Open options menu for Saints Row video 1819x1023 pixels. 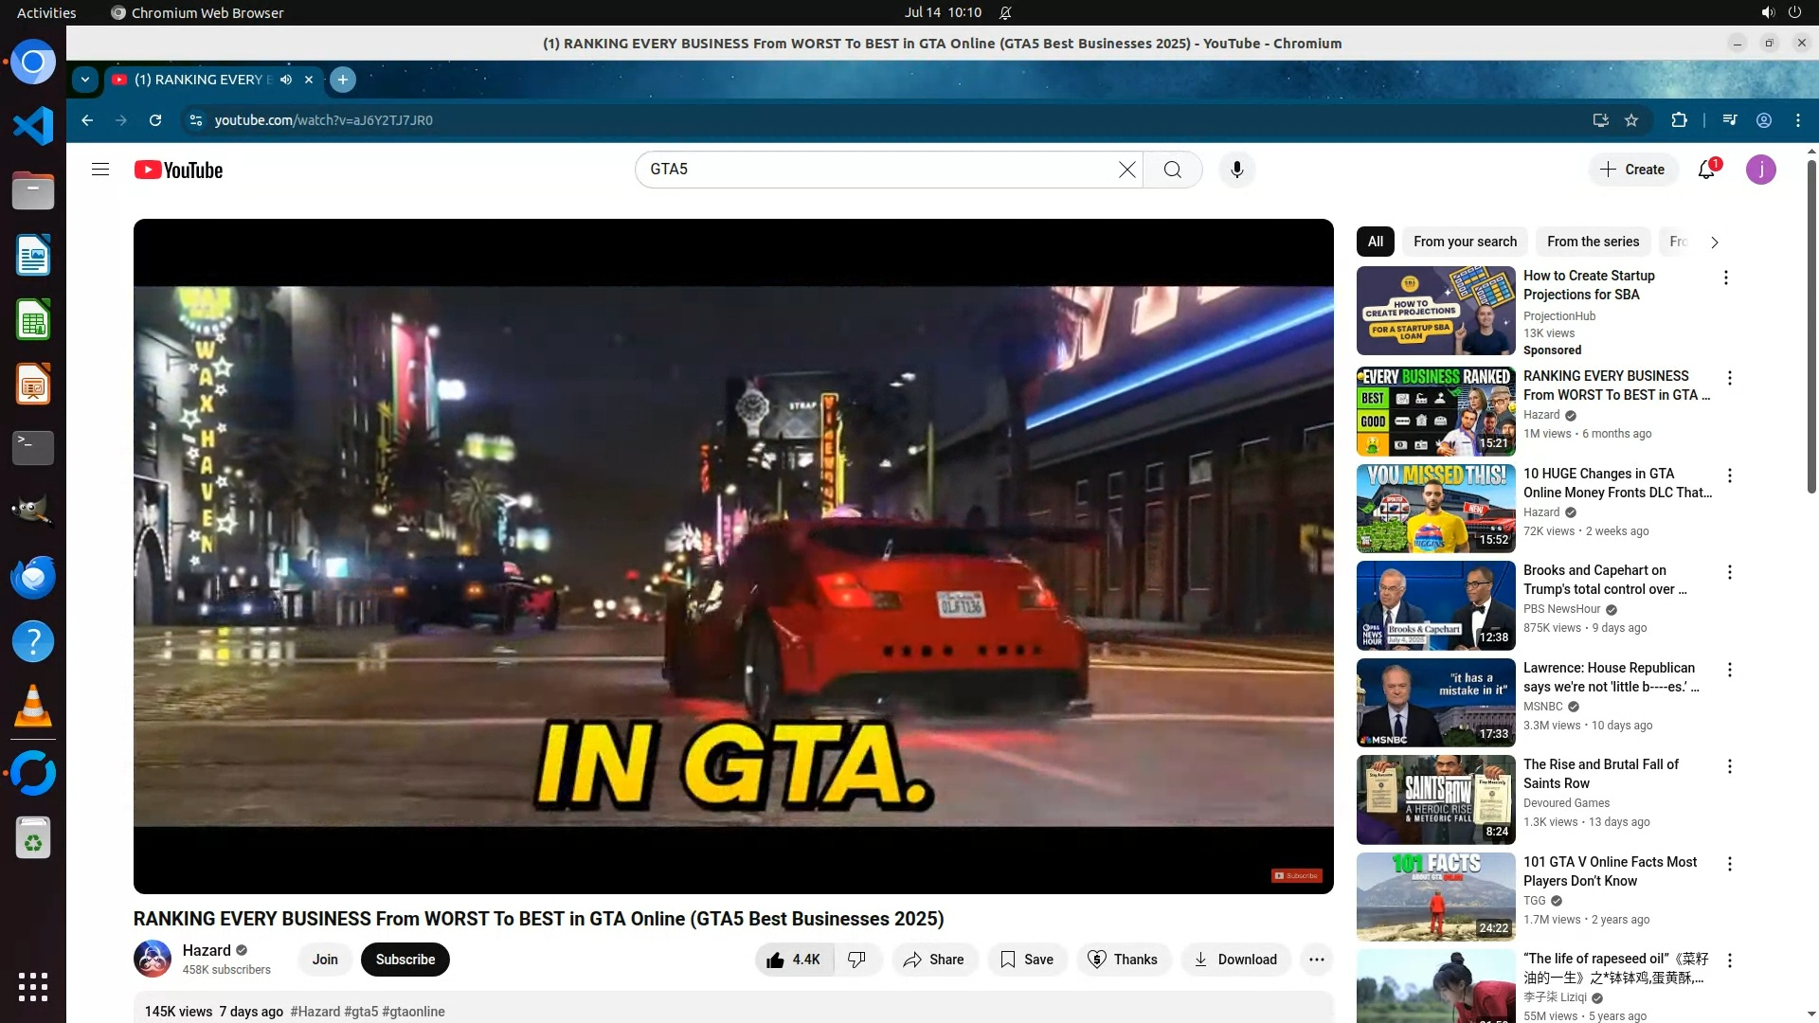[x=1729, y=766]
